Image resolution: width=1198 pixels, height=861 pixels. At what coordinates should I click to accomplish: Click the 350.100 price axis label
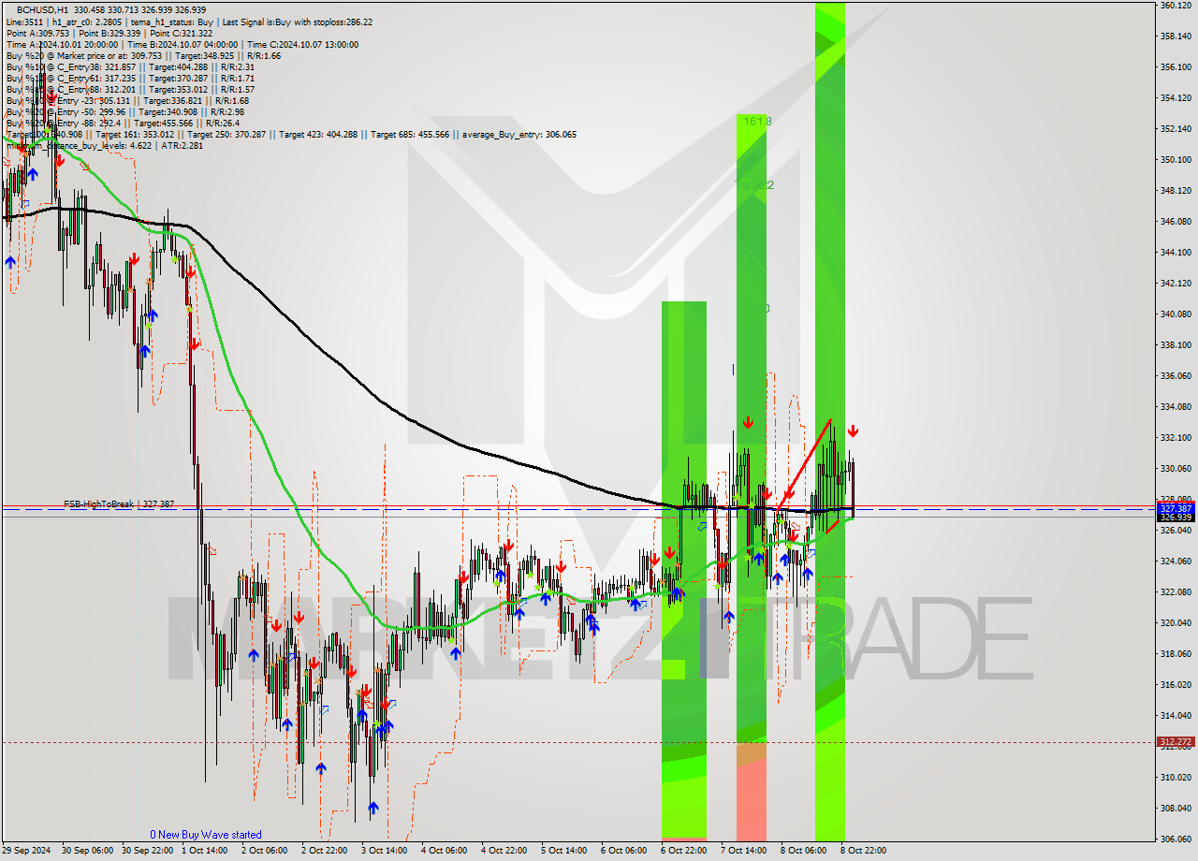pyautogui.click(x=1175, y=160)
